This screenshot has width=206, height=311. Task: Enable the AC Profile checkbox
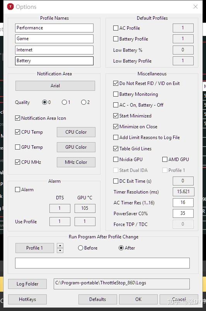(116, 28)
